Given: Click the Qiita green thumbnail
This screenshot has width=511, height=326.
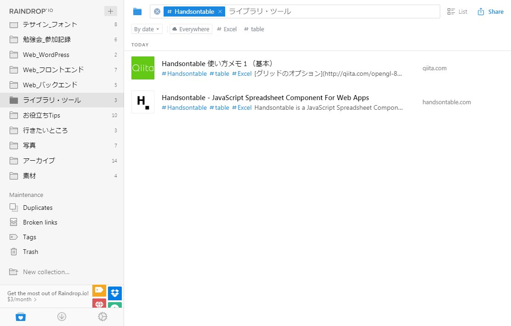Looking at the screenshot, I should pos(143,68).
